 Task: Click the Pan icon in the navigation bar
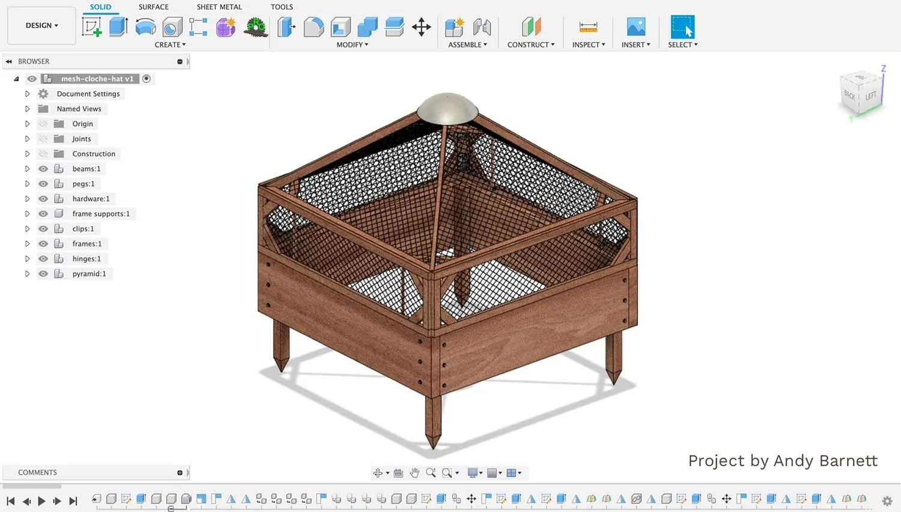[x=414, y=472]
